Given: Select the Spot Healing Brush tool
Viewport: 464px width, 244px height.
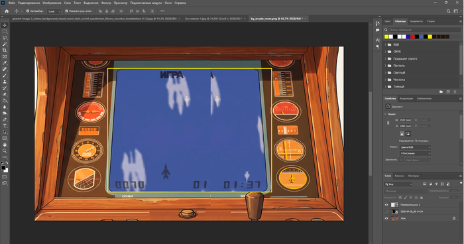Looking at the screenshot, I should tap(5, 70).
